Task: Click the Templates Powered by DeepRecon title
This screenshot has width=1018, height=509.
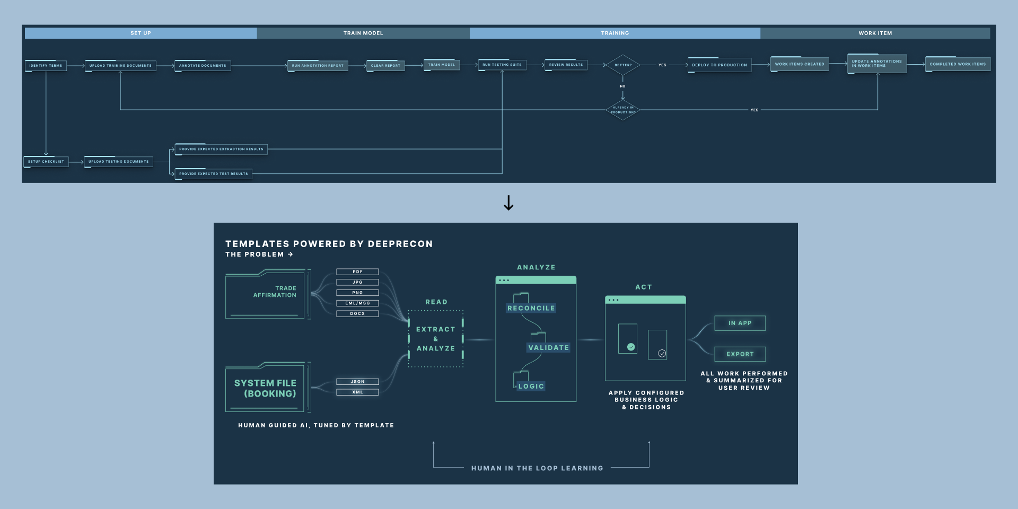Action: (x=329, y=244)
